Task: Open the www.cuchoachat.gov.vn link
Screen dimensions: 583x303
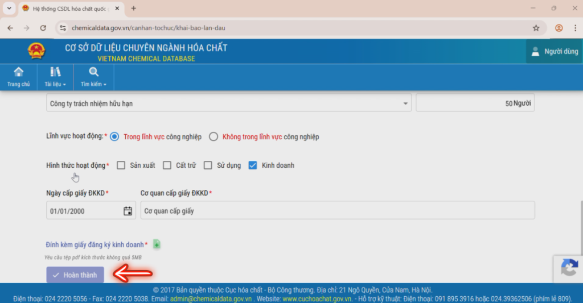Action: click(317, 298)
